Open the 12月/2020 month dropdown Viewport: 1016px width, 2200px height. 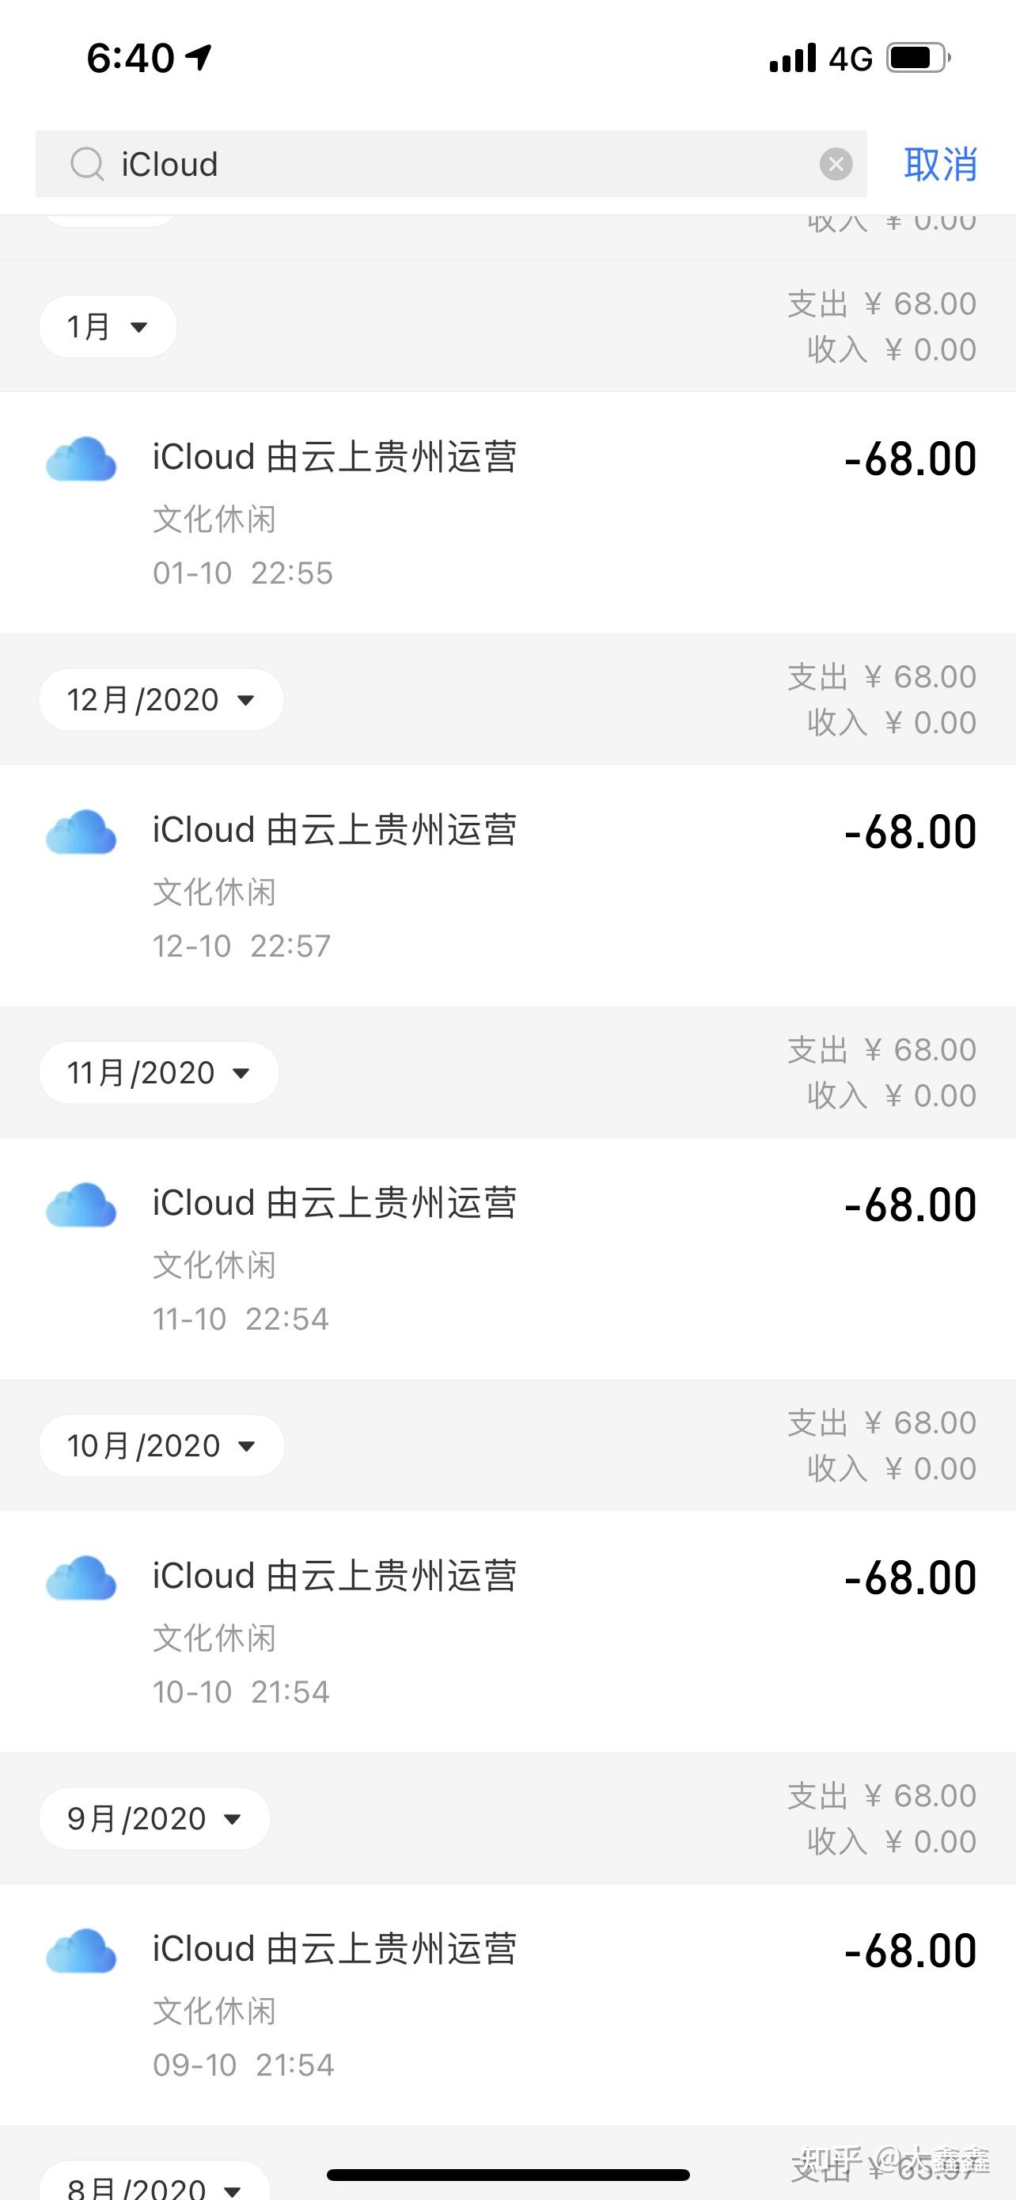[161, 699]
